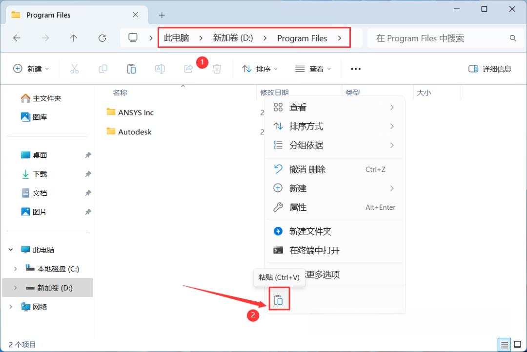Sort by the 类型 column header
The image size is (527, 352).
click(353, 93)
